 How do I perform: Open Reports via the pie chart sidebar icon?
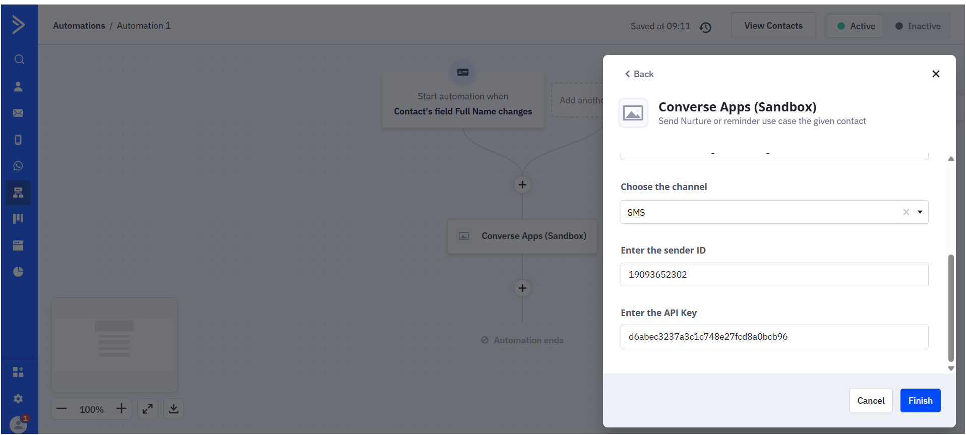(18, 272)
